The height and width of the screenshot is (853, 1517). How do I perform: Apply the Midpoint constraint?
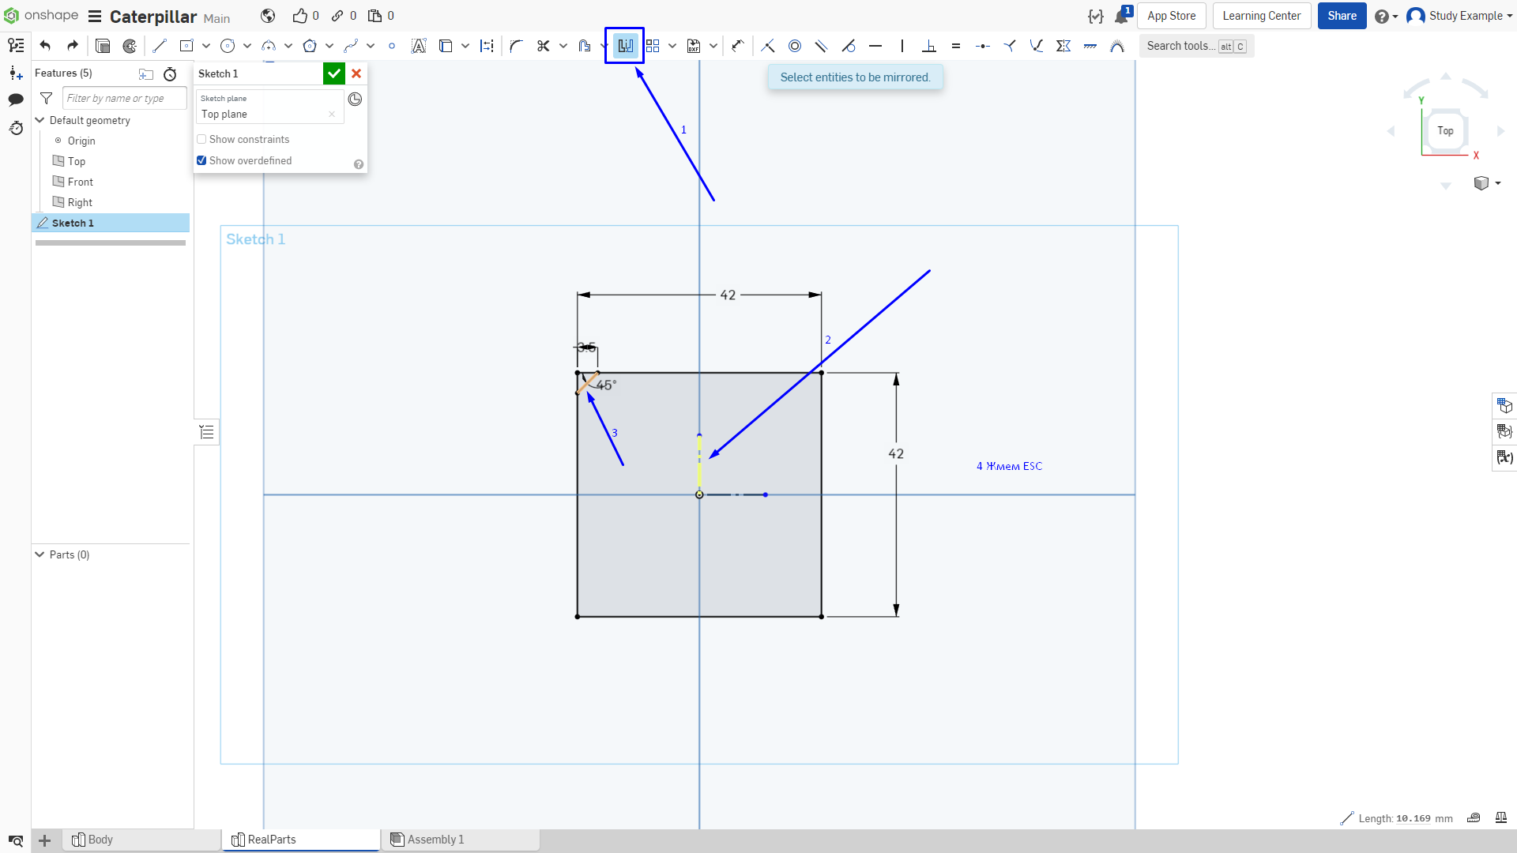click(983, 46)
